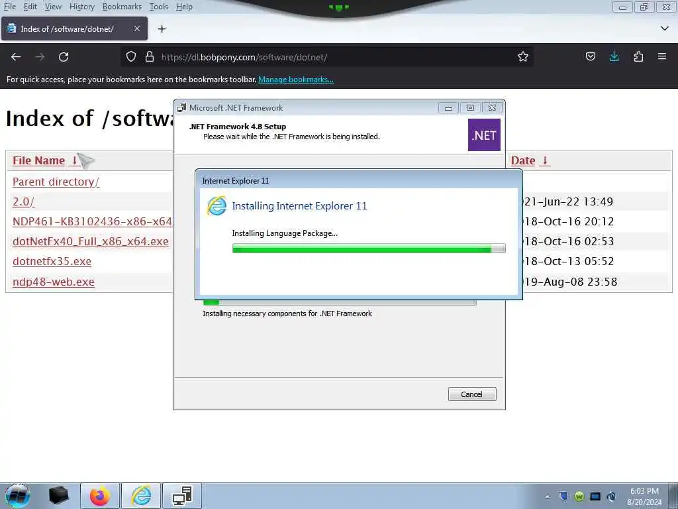The height and width of the screenshot is (509, 678).
Task: Click the Installing Language Package progress bar
Action: click(368, 248)
